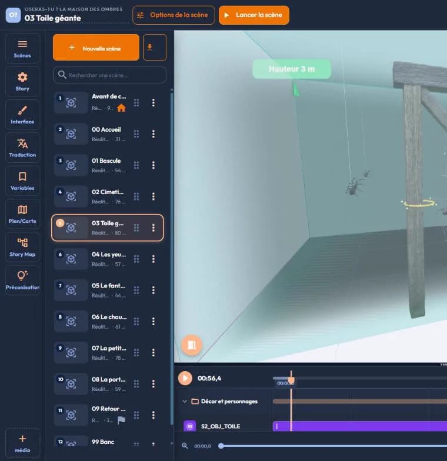Image resolution: width=447 pixels, height=461 pixels.
Task: Click drag handle of 06 Le chau...
Action: click(x=136, y=321)
